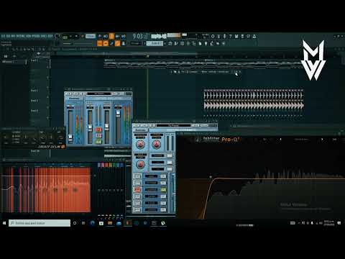Toggle the last tap row on button in the Waves plugin

[137, 209]
